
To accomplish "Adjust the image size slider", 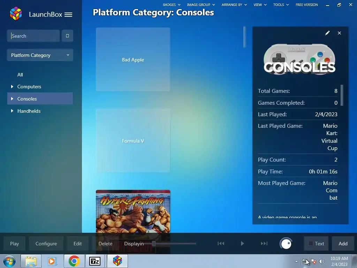I will click(x=154, y=244).
